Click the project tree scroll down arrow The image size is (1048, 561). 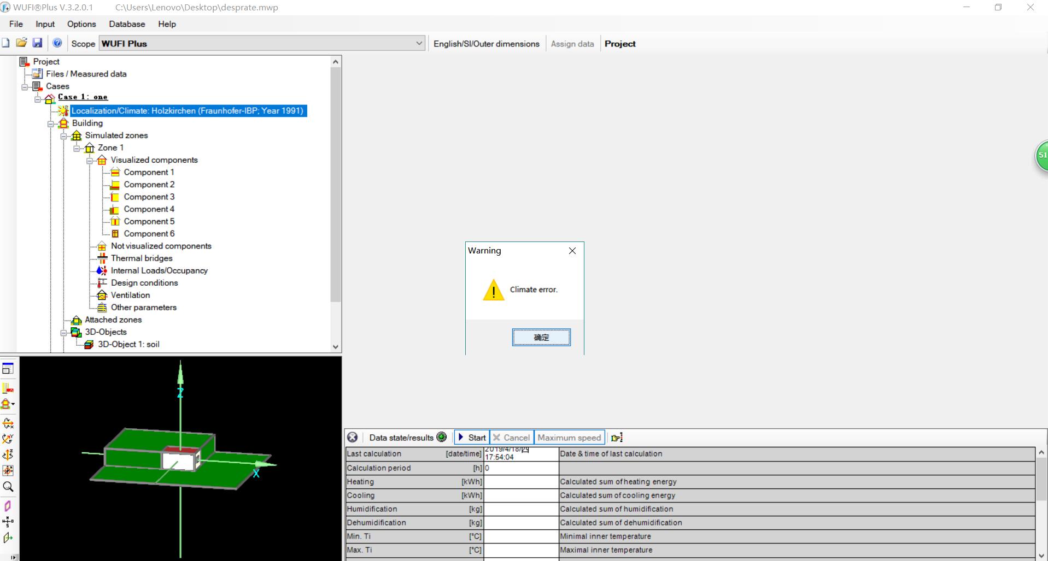[336, 347]
